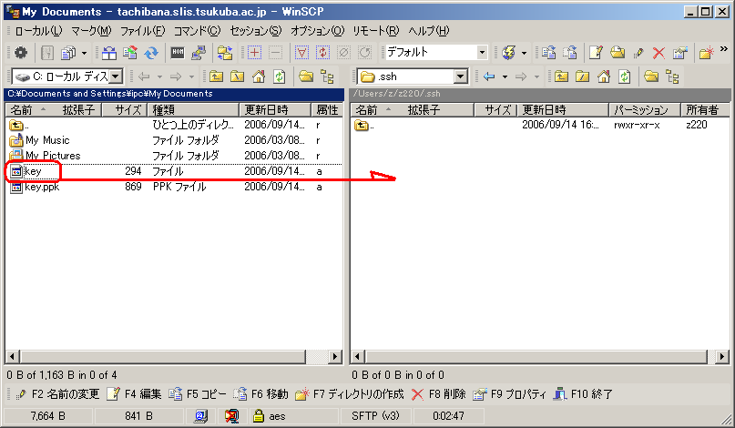Sort local panel by サイズ column header
Image resolution: width=735 pixels, height=428 pixels.
point(125,109)
